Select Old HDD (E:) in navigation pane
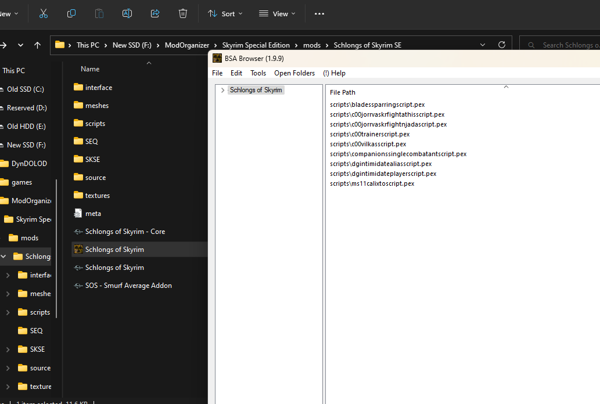The height and width of the screenshot is (404, 600). [26, 127]
